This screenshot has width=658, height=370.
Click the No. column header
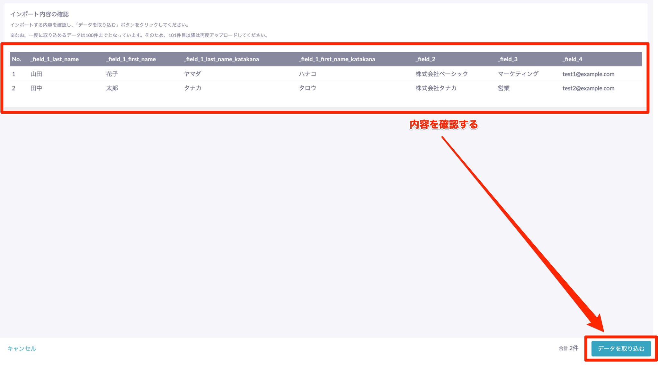[16, 59]
